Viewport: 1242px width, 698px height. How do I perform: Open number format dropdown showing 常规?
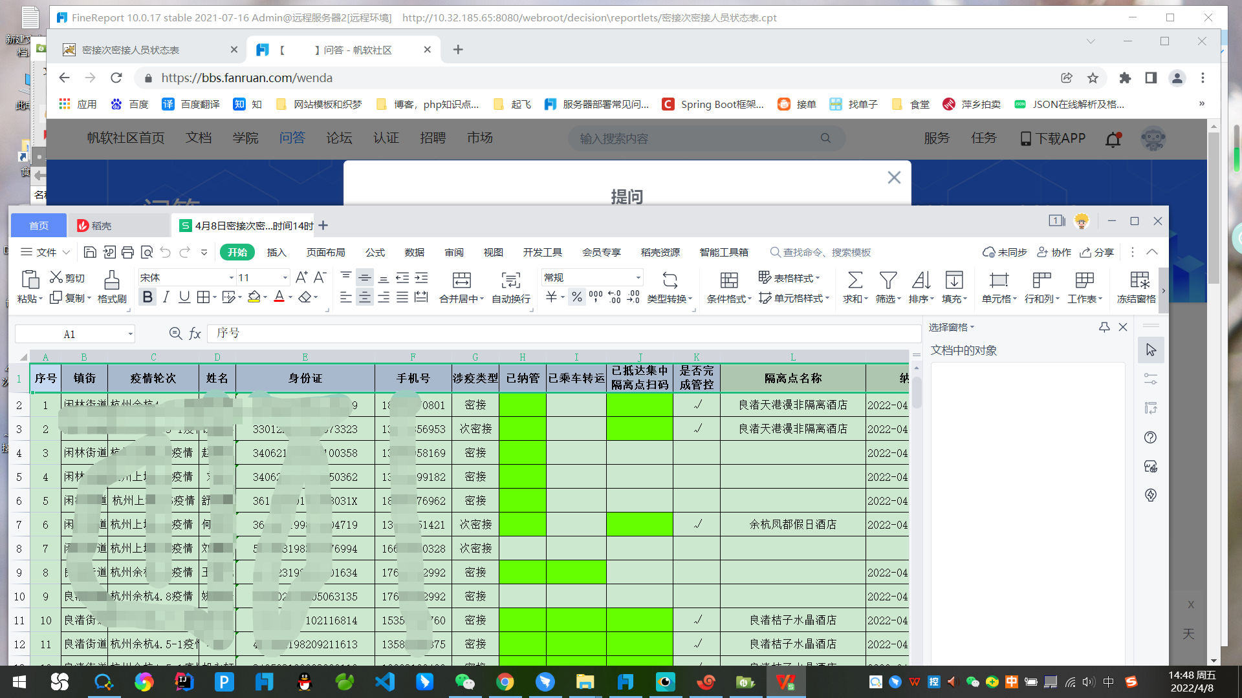coord(638,277)
